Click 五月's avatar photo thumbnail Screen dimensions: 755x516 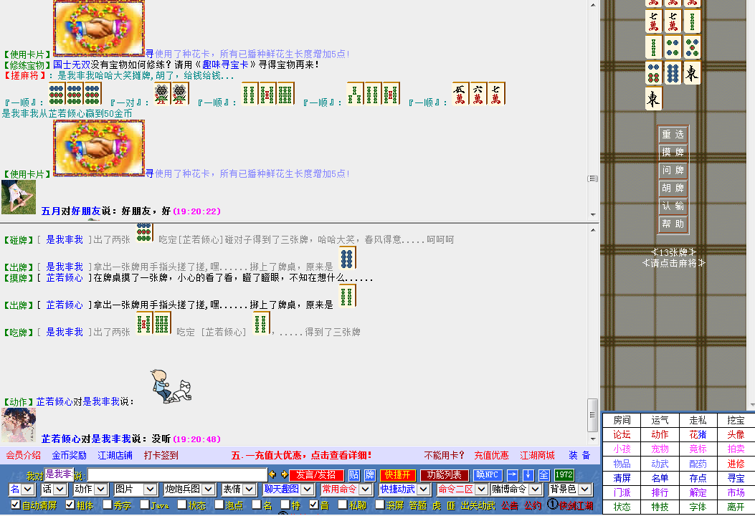[x=19, y=197]
